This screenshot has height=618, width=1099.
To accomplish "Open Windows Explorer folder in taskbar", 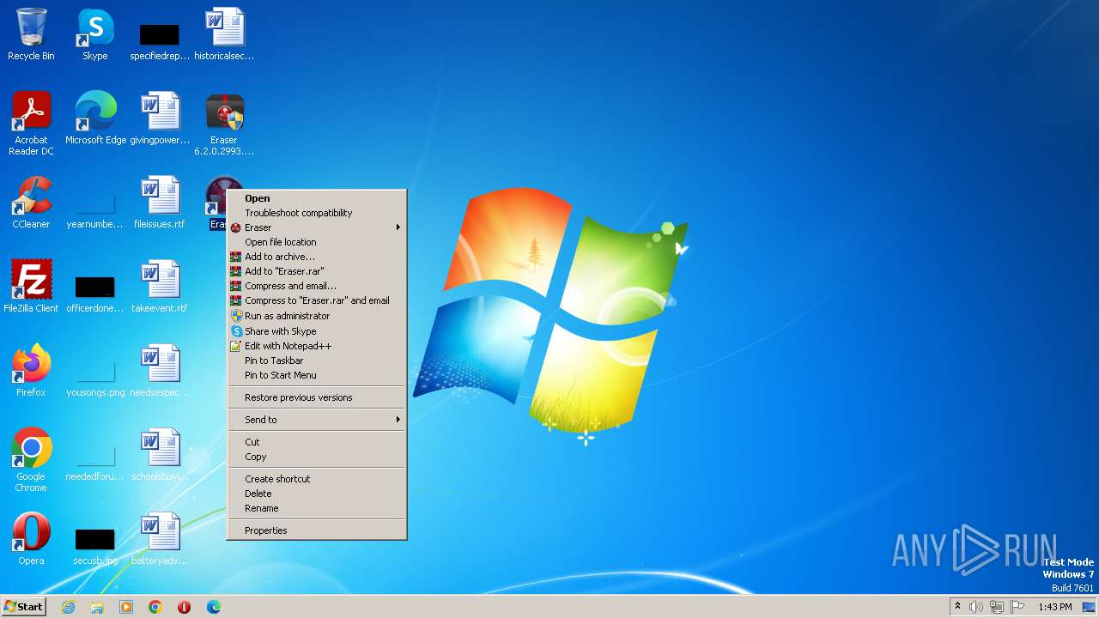I will coord(97,607).
